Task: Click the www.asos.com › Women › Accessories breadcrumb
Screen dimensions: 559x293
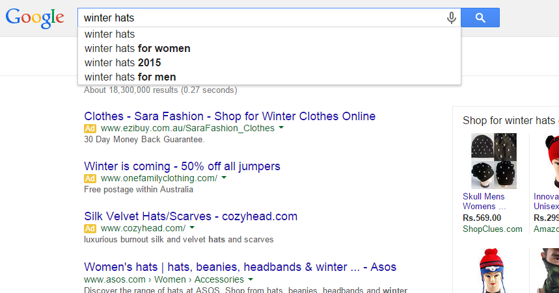Action: (164, 279)
